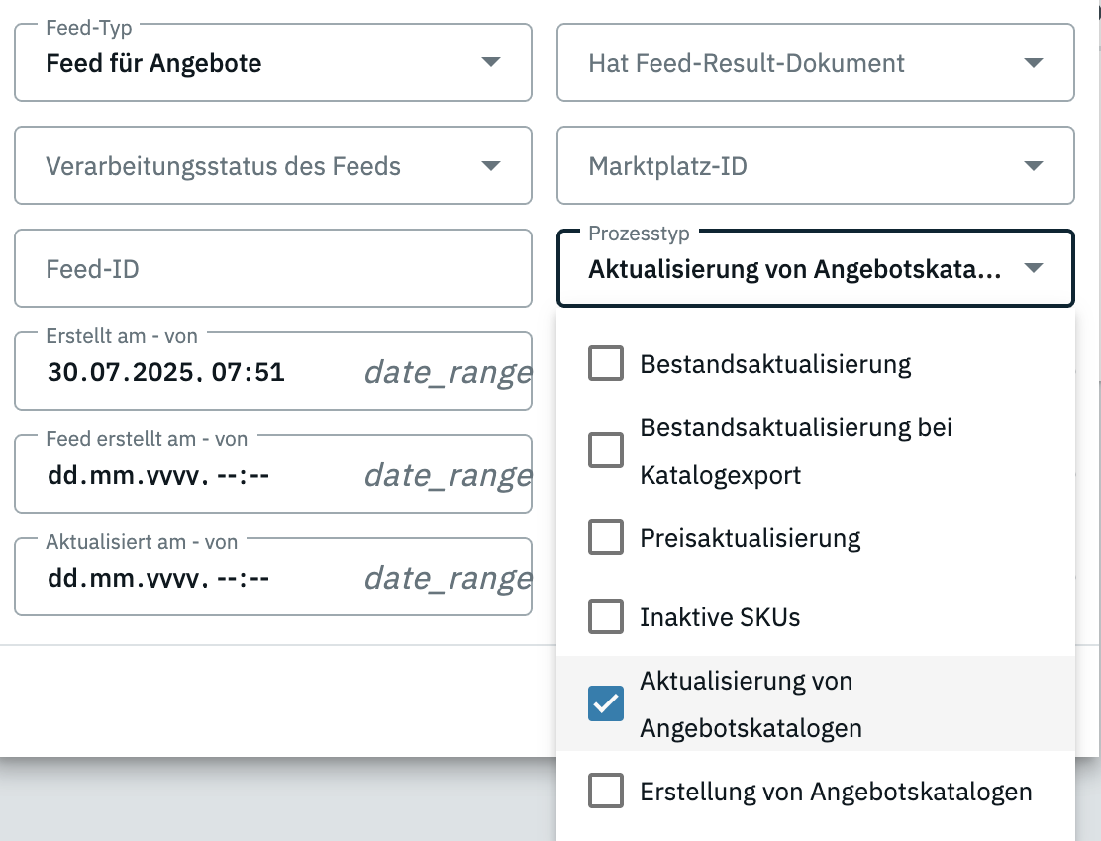Collapse the Prozesstyp dropdown arrow
Image resolution: width=1101 pixels, height=841 pixels.
point(1033,269)
